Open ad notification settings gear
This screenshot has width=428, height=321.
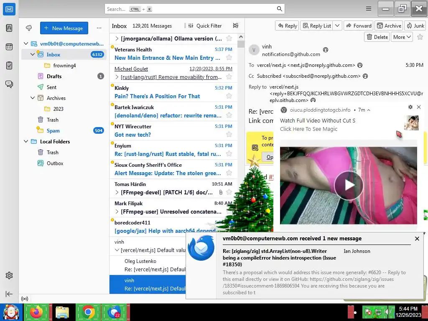(x=410, y=107)
